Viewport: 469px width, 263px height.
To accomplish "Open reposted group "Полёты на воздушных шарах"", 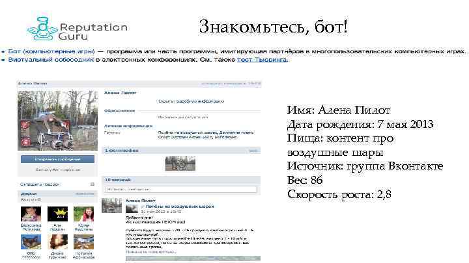I will (x=180, y=206).
